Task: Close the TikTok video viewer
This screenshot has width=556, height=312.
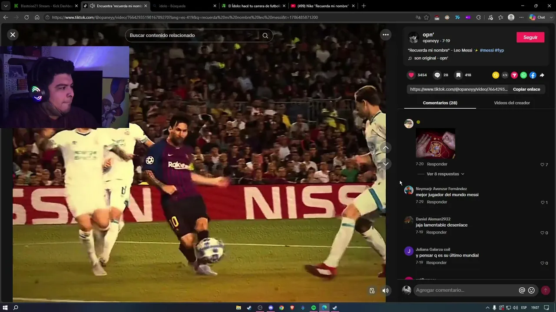Action: (13, 35)
